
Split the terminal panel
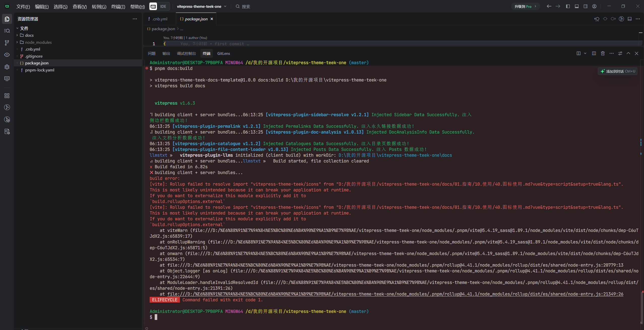click(x=594, y=53)
